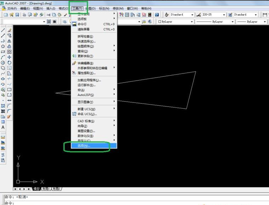Select the Circle draw tool
This screenshot has width=269, height=205.
click(3, 63)
